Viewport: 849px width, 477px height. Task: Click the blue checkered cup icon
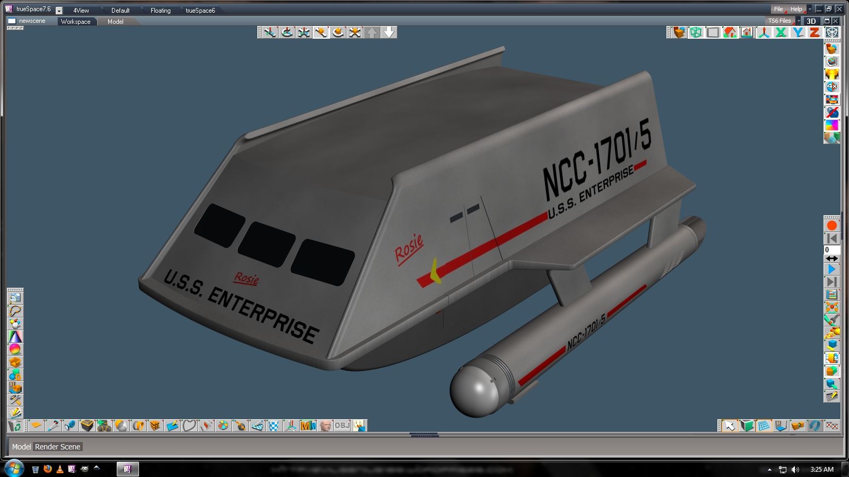[x=274, y=426]
